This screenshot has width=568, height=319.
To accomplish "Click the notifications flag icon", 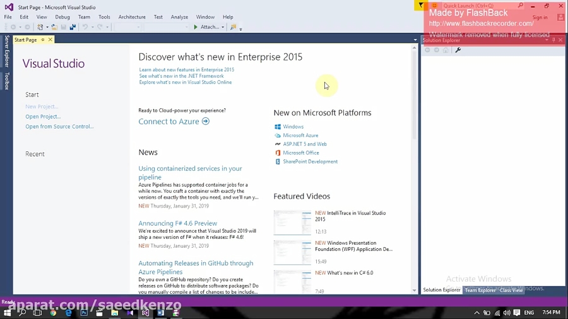I will [x=420, y=6].
